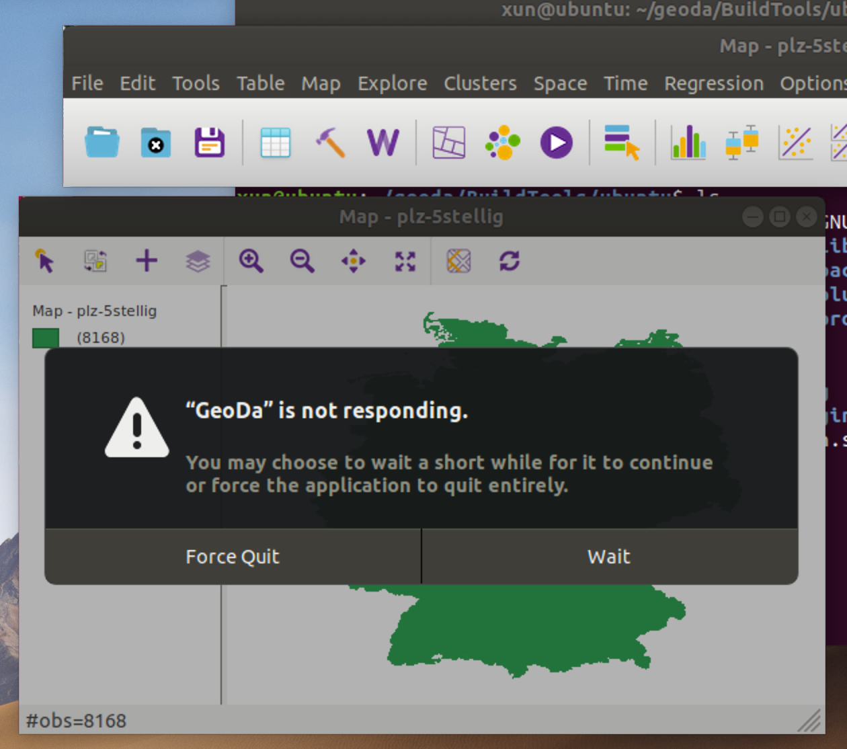Open the Histogram toolbar icon
This screenshot has width=847, height=749.
[x=688, y=142]
